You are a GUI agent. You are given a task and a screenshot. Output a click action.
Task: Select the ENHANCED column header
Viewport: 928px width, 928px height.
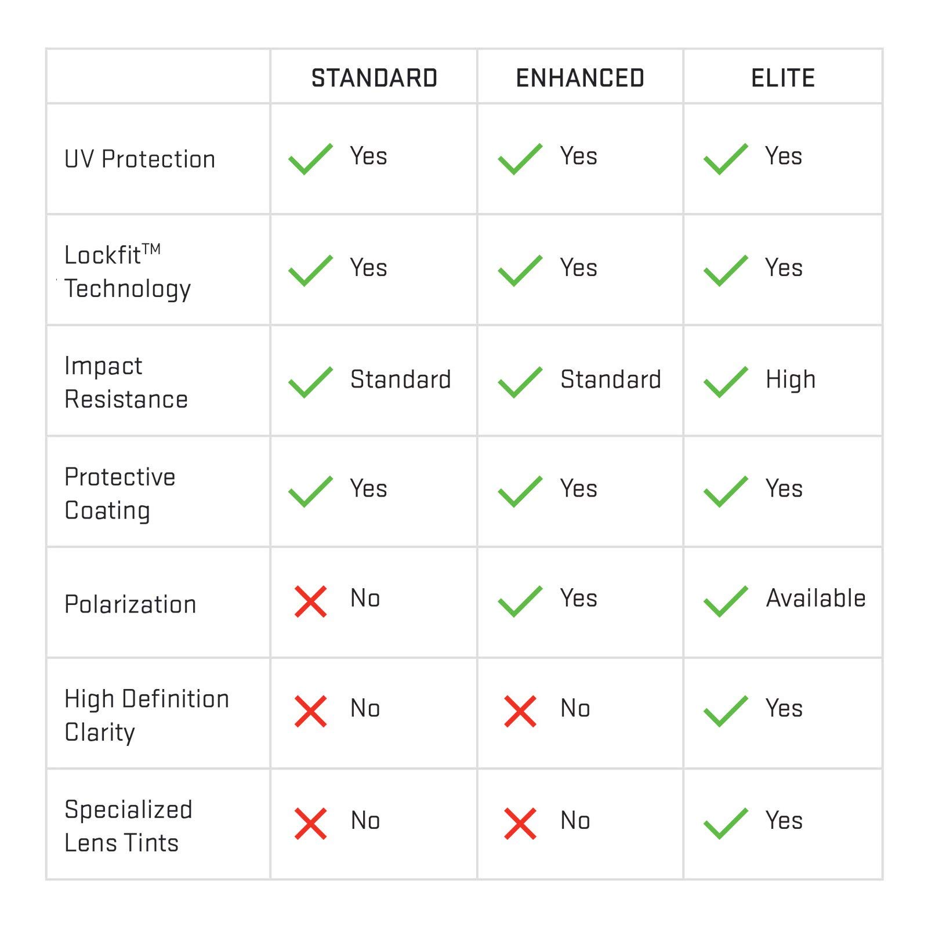point(580,78)
